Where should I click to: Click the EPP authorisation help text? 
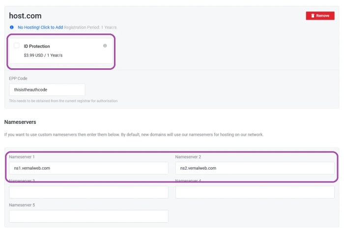pos(63,101)
